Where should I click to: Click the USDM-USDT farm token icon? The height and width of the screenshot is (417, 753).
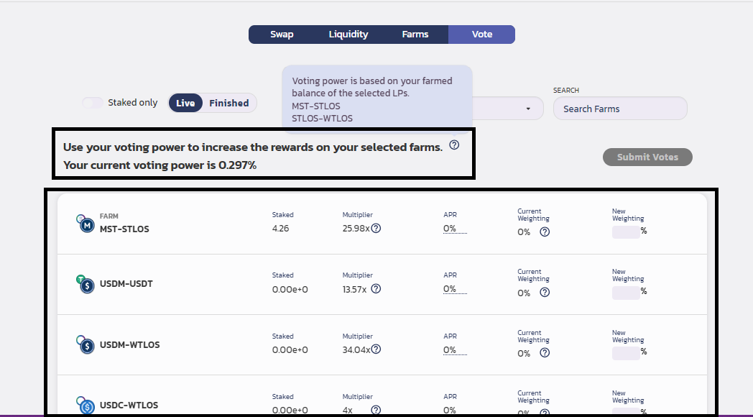(86, 284)
